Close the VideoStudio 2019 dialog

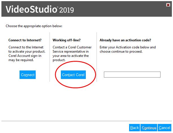click(168, 5)
